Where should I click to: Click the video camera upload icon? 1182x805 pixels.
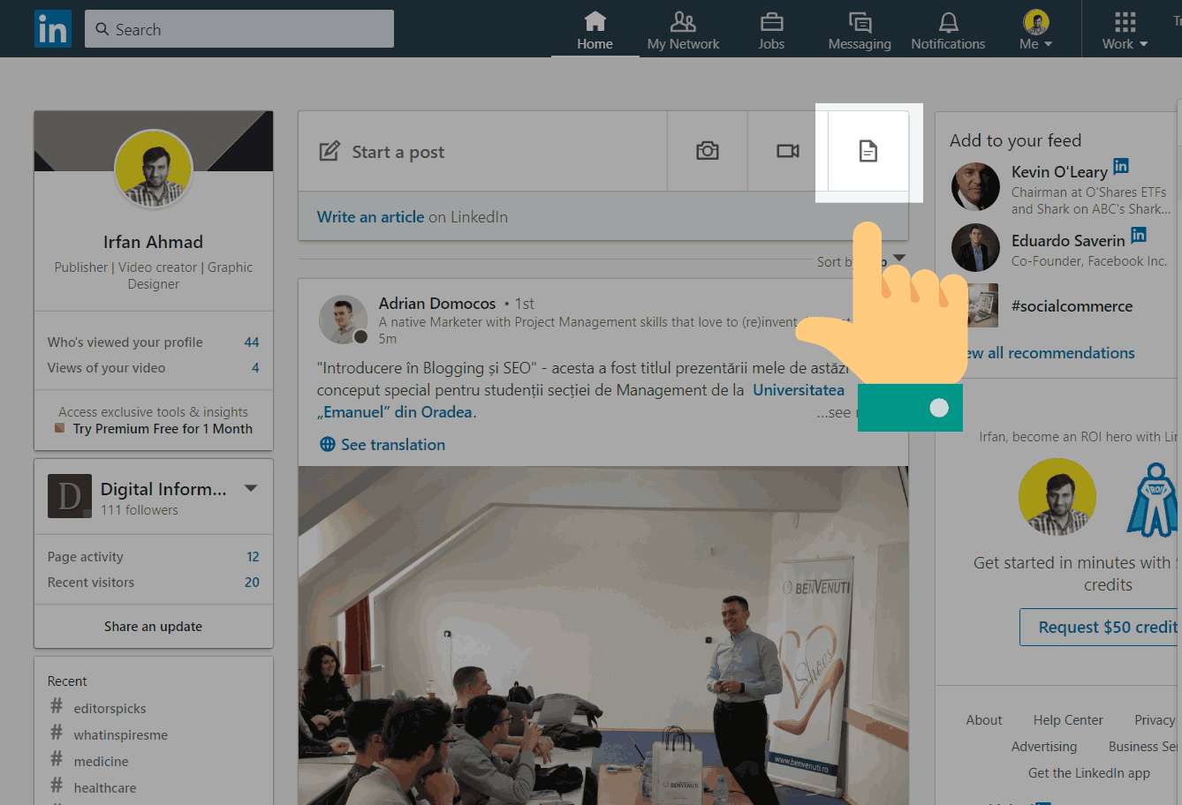tap(788, 151)
